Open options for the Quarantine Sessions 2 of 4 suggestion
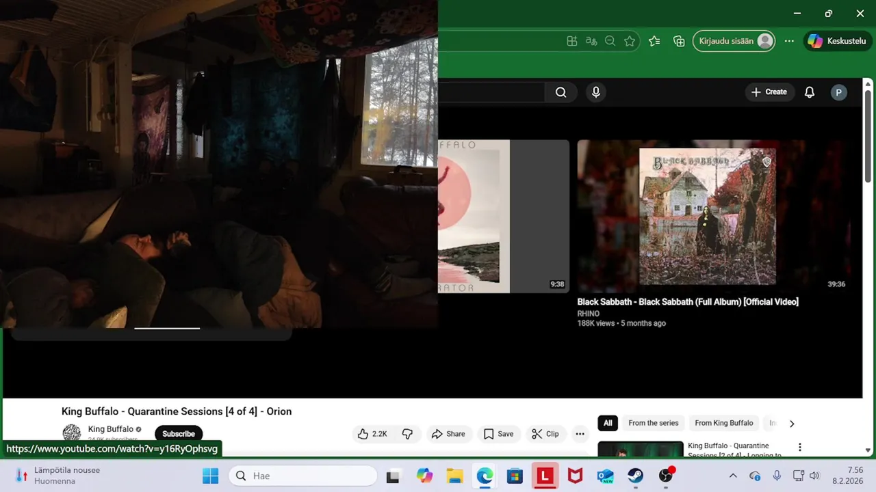Viewport: 876px width, 492px height. [x=799, y=448]
